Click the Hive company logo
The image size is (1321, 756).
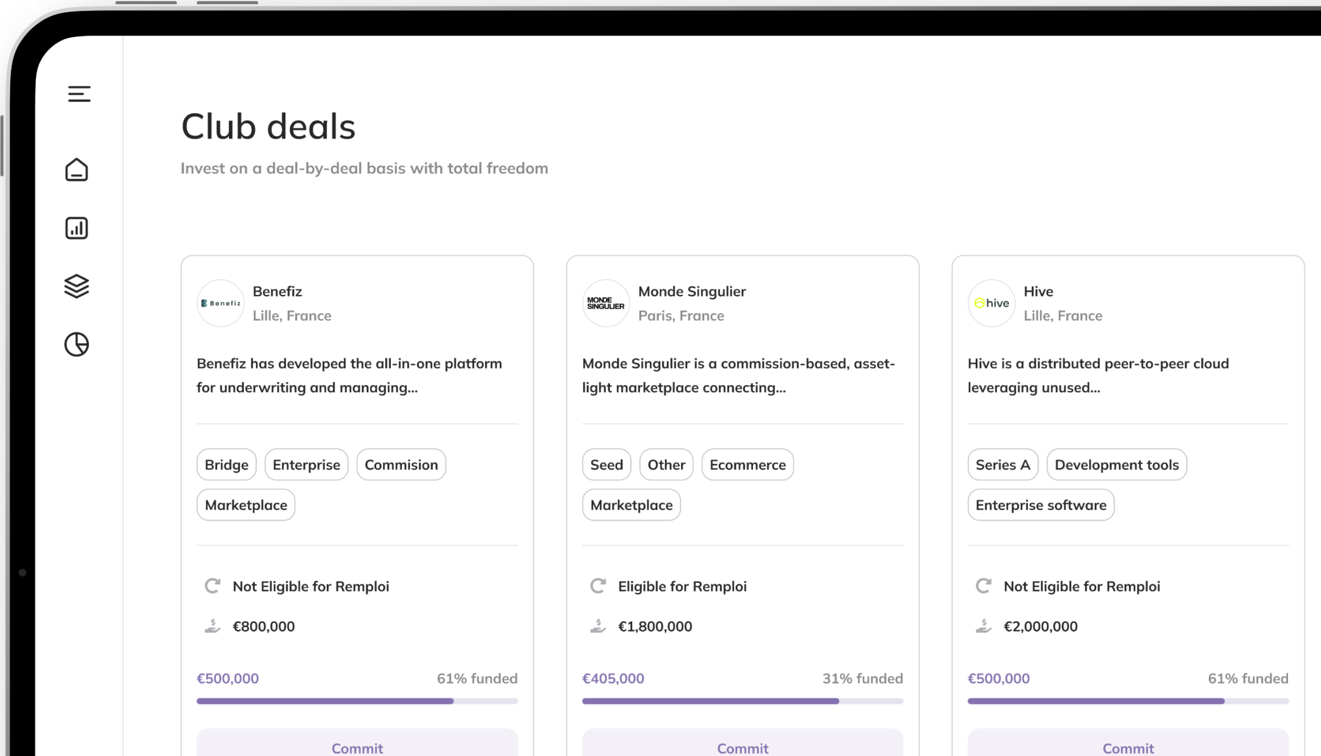pos(991,303)
